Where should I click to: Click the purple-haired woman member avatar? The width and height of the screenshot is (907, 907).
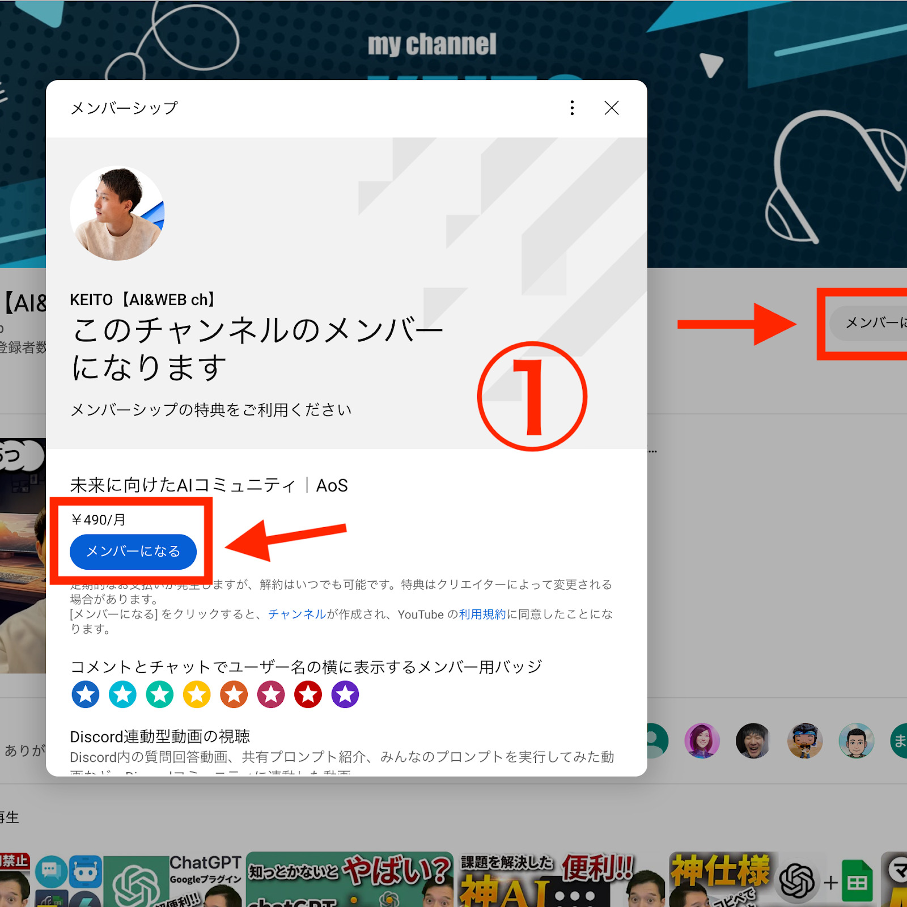702,741
